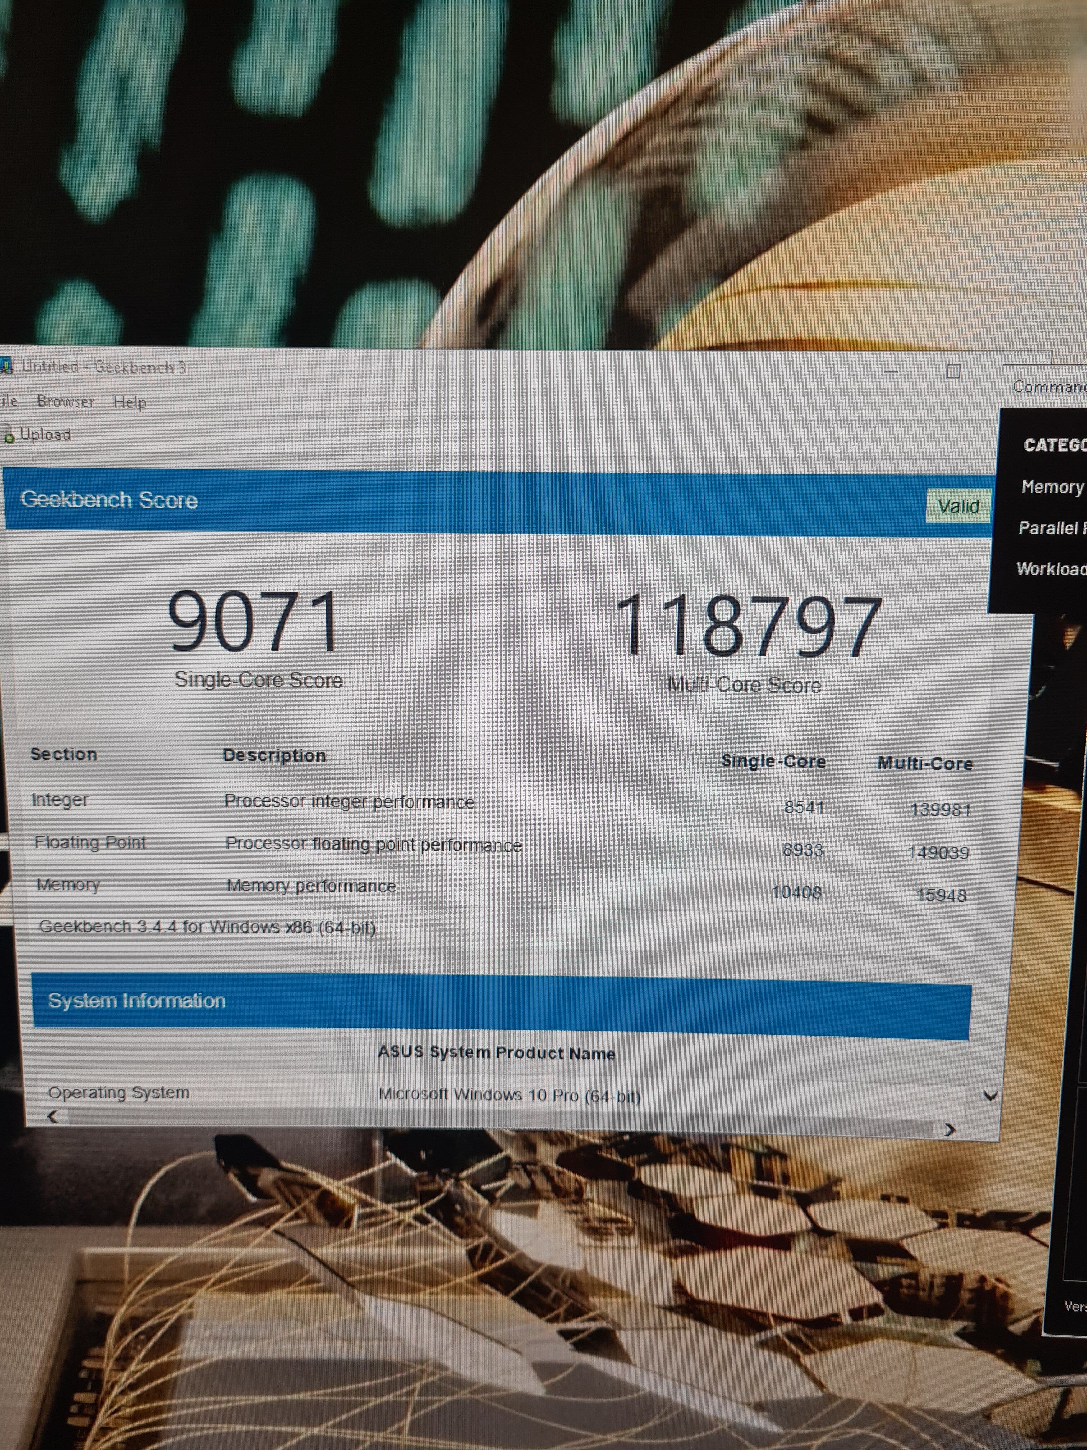Click the Description column header
1087x1450 pixels.
tap(275, 756)
